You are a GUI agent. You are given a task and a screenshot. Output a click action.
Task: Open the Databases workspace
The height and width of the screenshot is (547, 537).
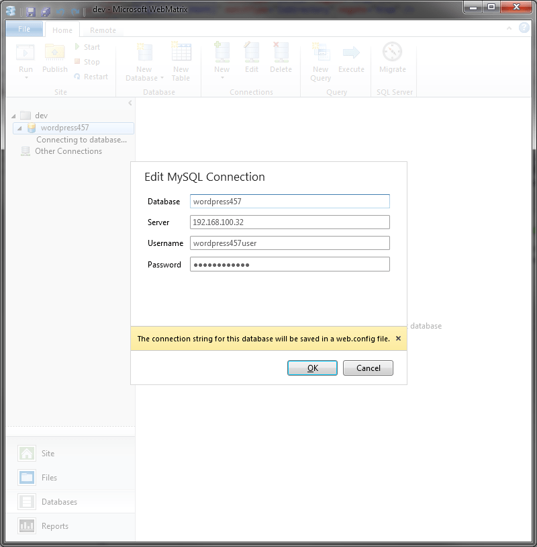[x=59, y=502]
